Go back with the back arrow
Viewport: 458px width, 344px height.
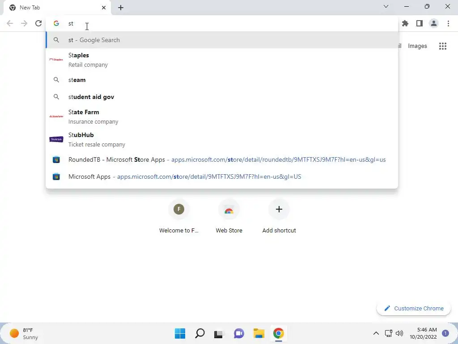(10, 23)
